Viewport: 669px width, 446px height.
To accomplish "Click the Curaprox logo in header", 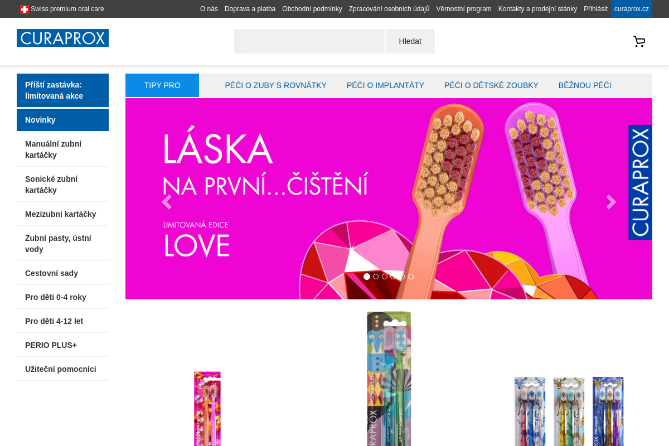I will [x=62, y=38].
